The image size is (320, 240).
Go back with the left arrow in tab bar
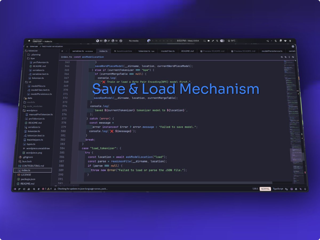pyautogui.click(x=62, y=51)
